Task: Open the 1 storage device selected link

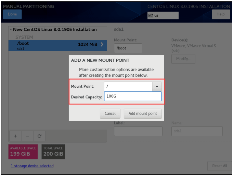Action: coord(32,166)
